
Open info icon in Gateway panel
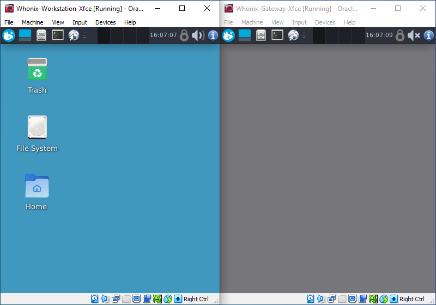(429, 35)
